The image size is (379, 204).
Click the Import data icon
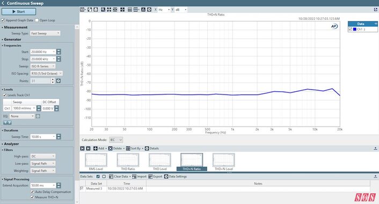pyautogui.click(x=134, y=177)
